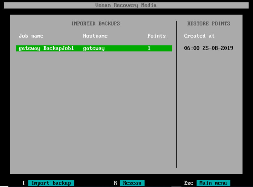Viewport: 253px width, 187px height.
Task: Click the IMPORTED BACKUPS panel title
Action: 96,23
